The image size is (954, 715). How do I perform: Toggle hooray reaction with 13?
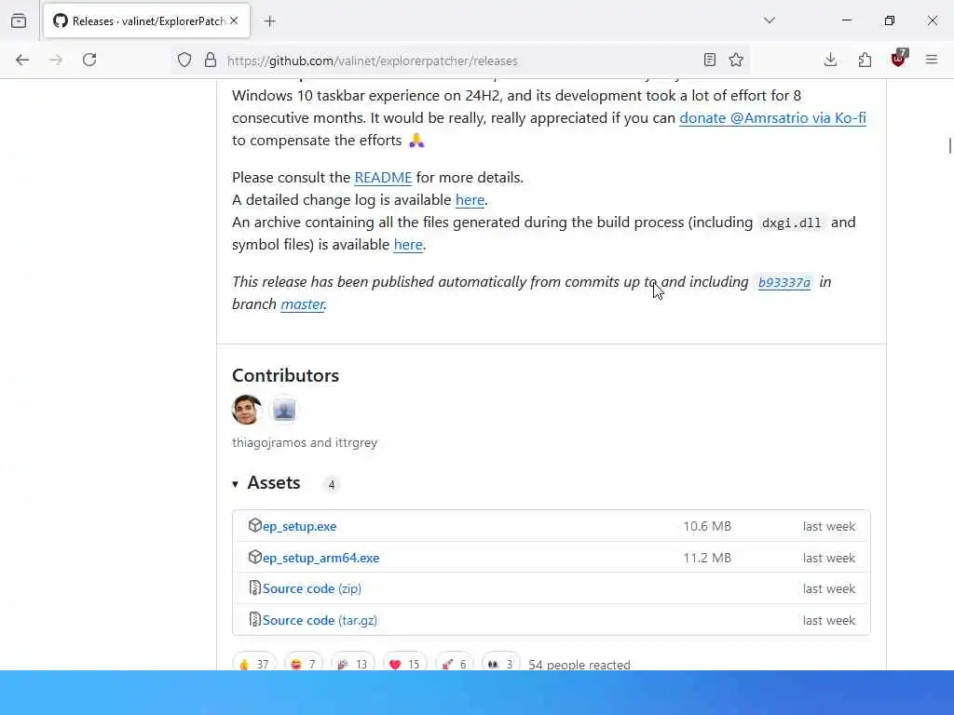(x=353, y=664)
